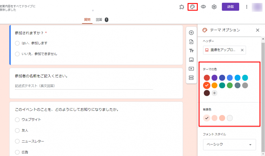Add an image from side toolbar
The height and width of the screenshot is (156, 265).
(191, 60)
